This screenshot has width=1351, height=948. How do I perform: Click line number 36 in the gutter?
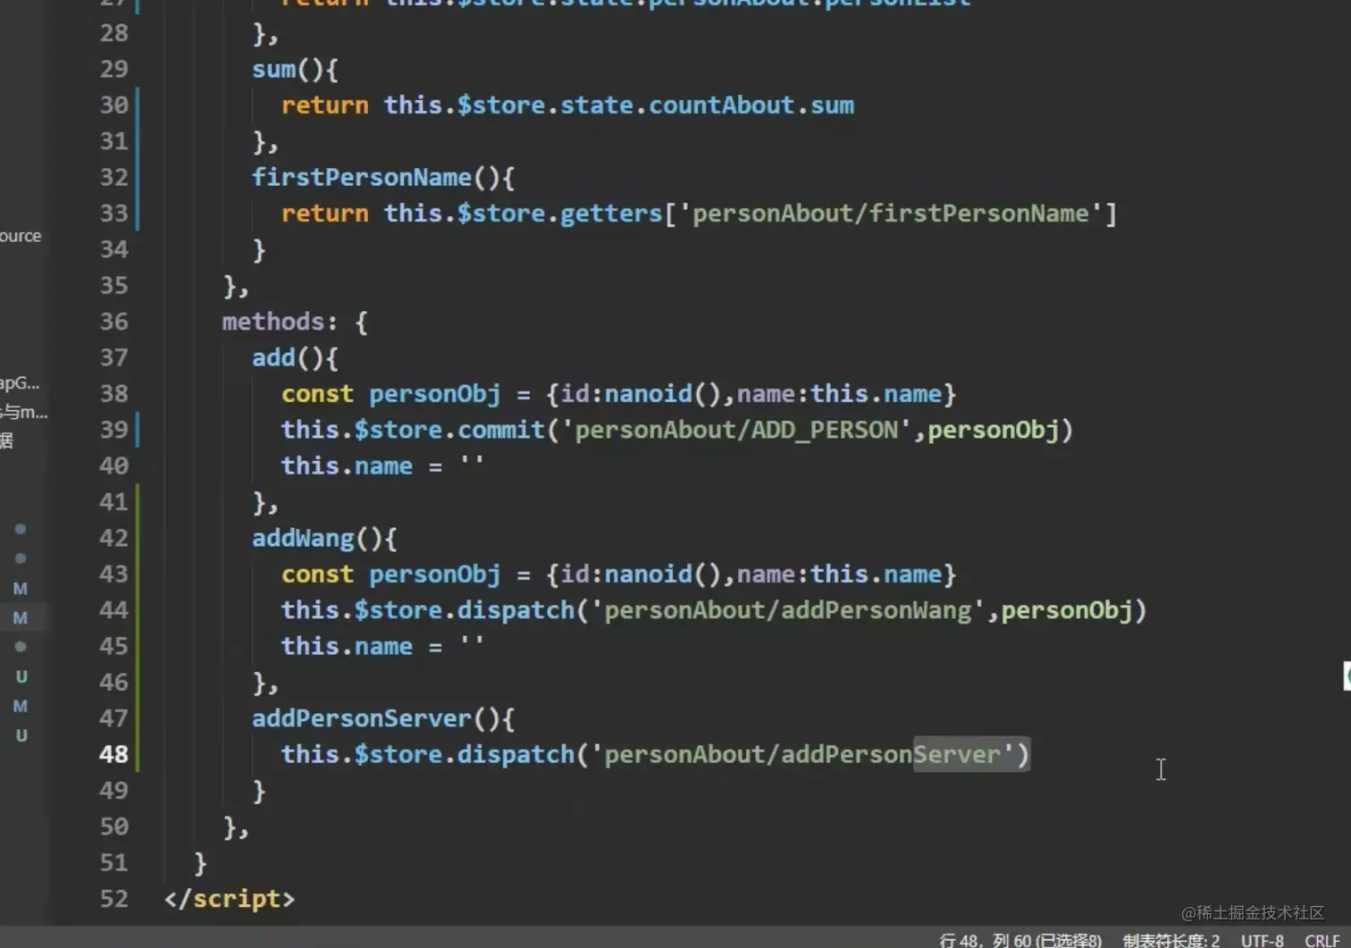point(113,321)
